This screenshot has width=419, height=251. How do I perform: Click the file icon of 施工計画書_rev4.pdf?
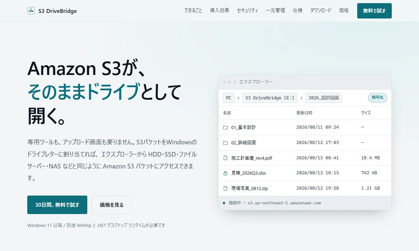click(x=225, y=158)
